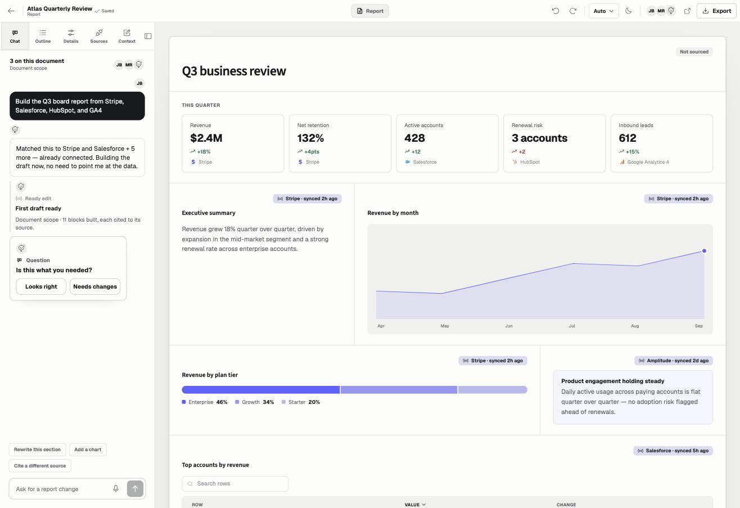Select the Enterprise segment of tier bar

[261, 390]
